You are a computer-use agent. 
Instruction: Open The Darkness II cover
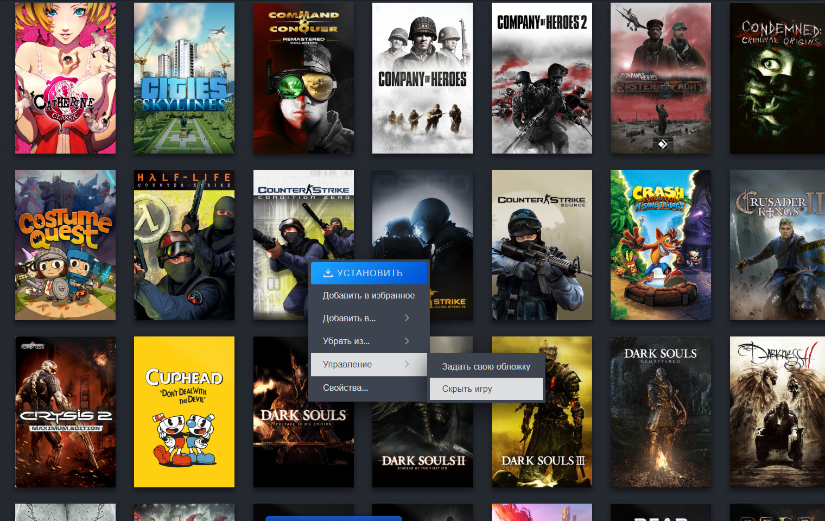point(777,412)
